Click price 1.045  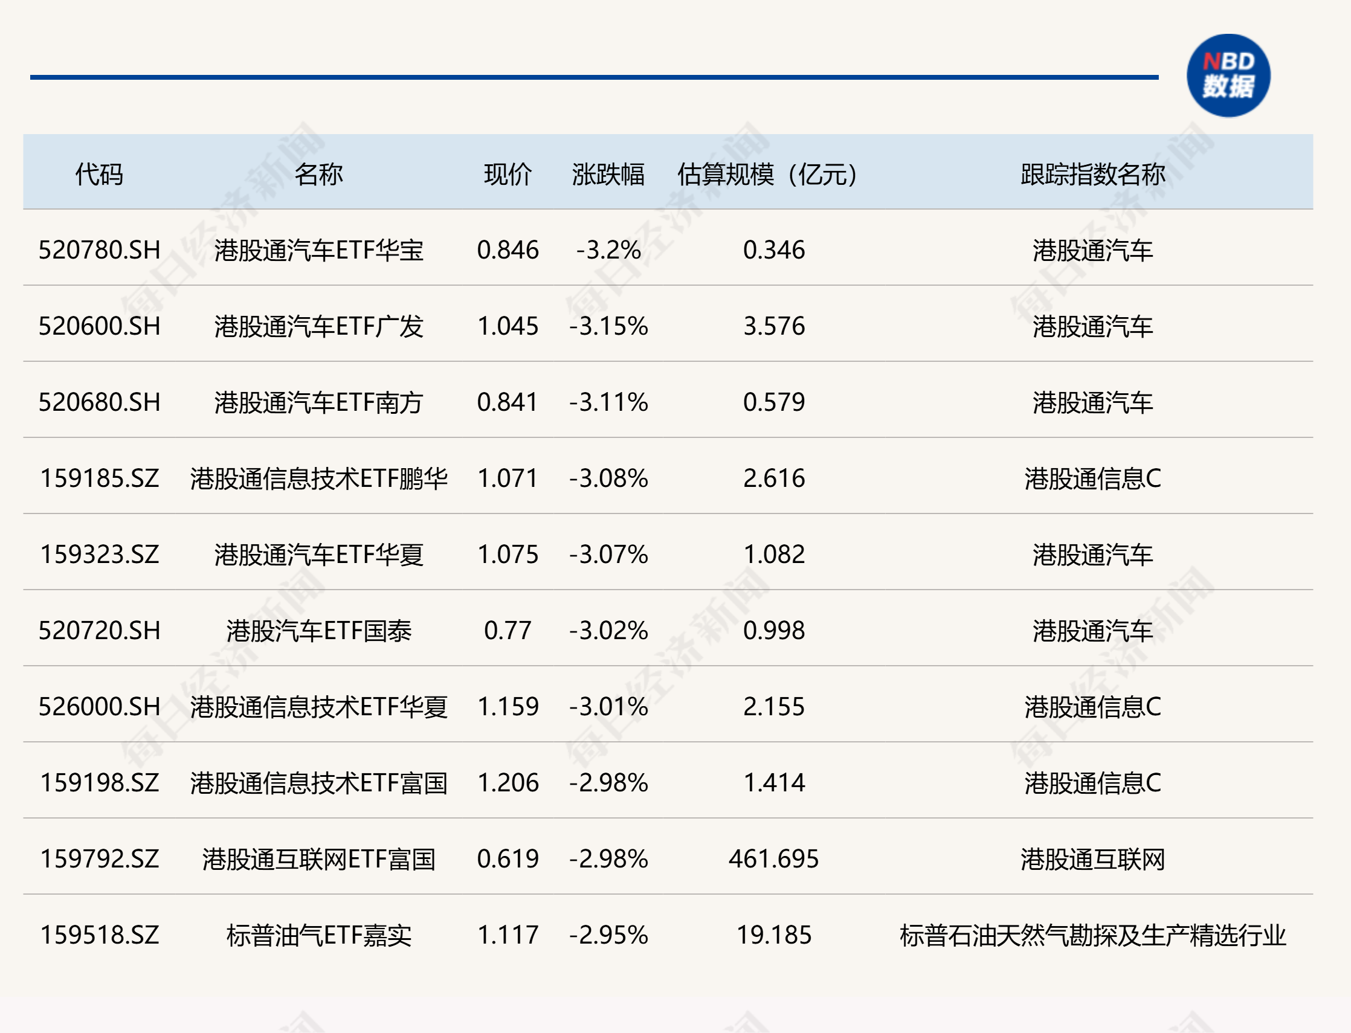508,326
